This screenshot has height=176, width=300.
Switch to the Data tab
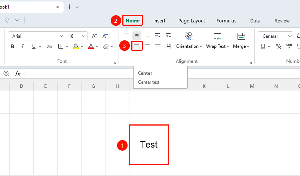[255, 21]
